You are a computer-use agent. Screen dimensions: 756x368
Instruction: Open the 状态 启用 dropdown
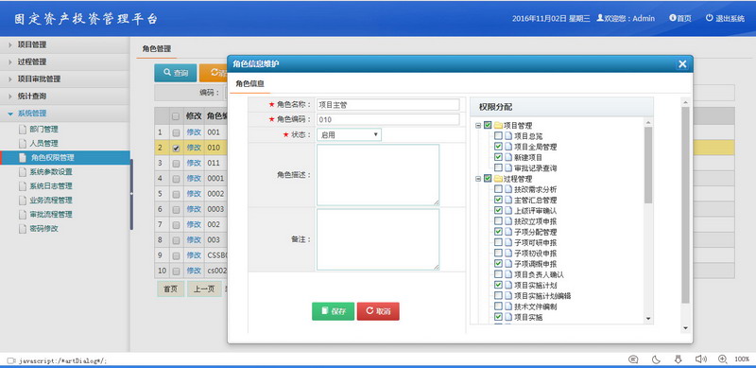click(x=349, y=134)
